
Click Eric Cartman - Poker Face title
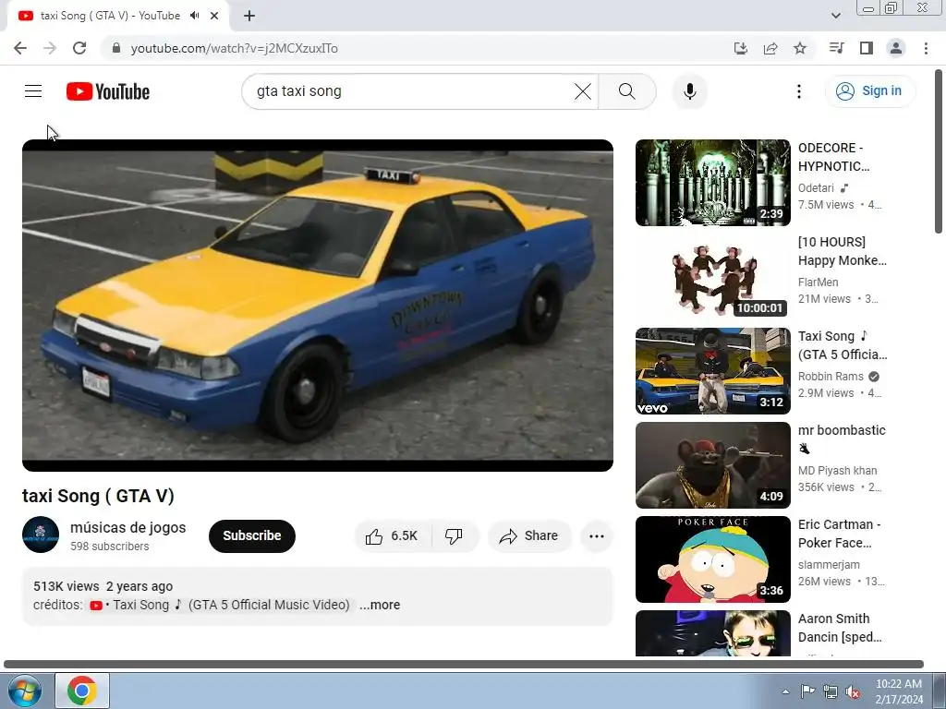click(x=839, y=534)
